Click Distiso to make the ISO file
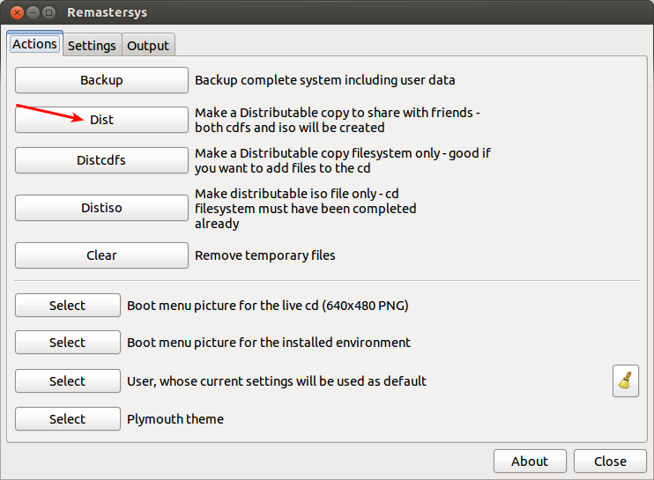This screenshot has width=654, height=480. pos(101,208)
